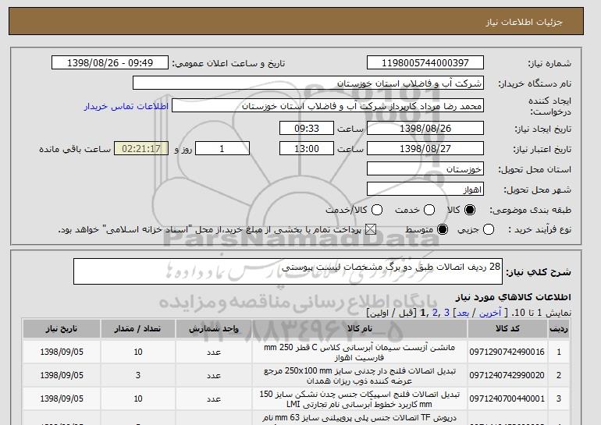Go to the آخرین page link
The width and height of the screenshot is (601, 425).
click(490, 313)
